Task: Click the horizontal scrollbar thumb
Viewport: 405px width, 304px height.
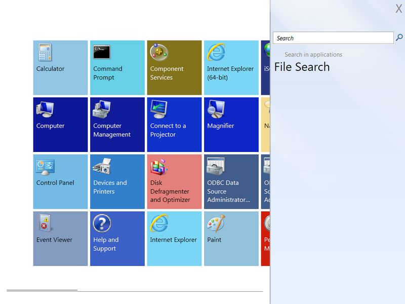Action: pyautogui.click(x=42, y=290)
